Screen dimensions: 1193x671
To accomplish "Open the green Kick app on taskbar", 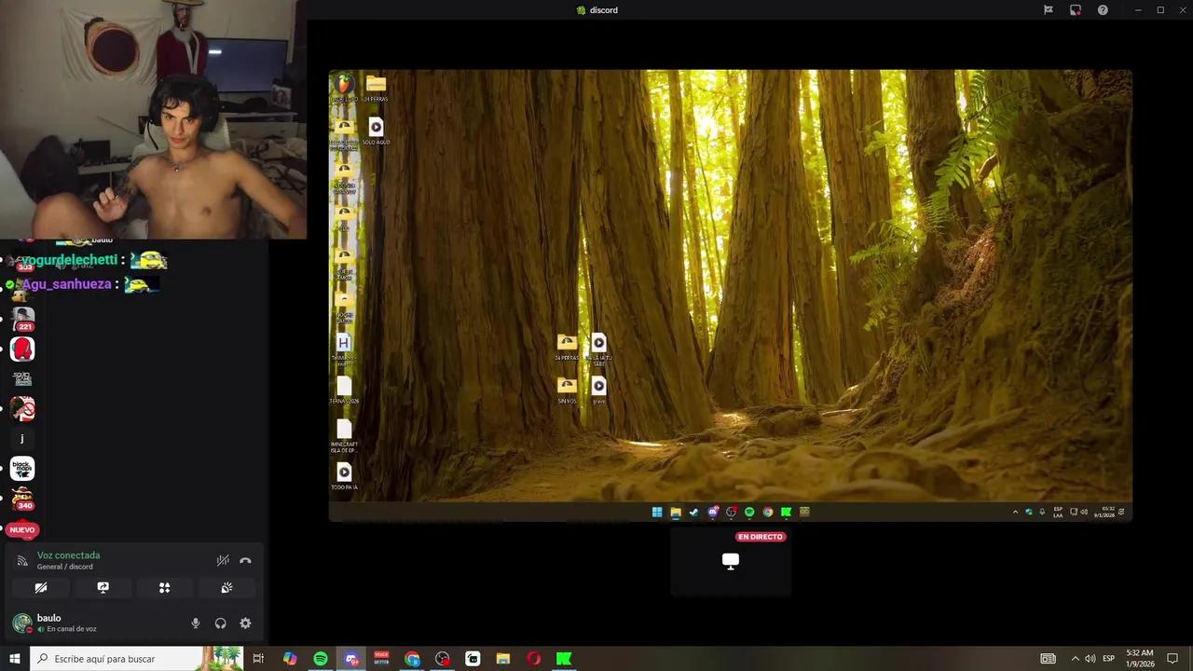I will 564,659.
